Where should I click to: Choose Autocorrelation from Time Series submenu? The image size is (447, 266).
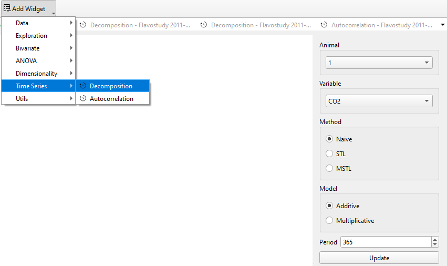point(111,99)
